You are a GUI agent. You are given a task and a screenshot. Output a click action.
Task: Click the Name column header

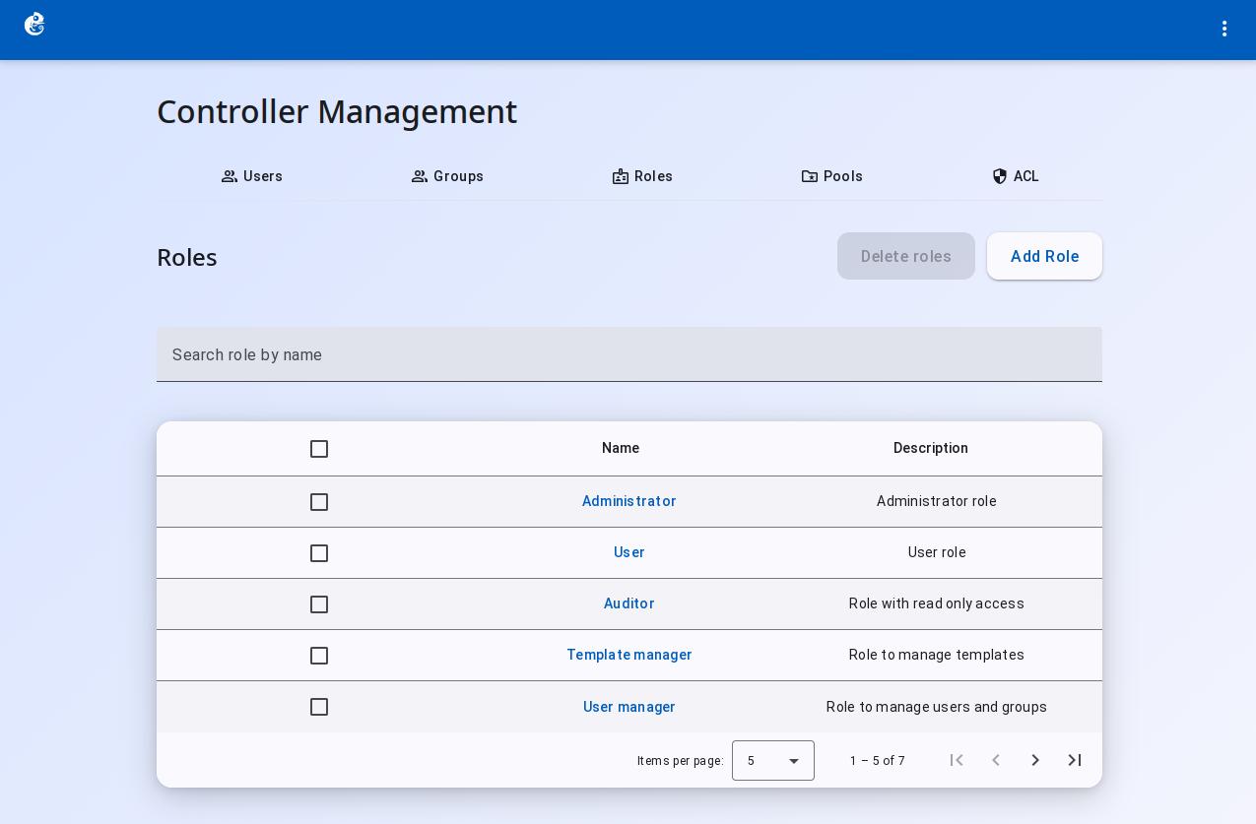click(x=621, y=448)
